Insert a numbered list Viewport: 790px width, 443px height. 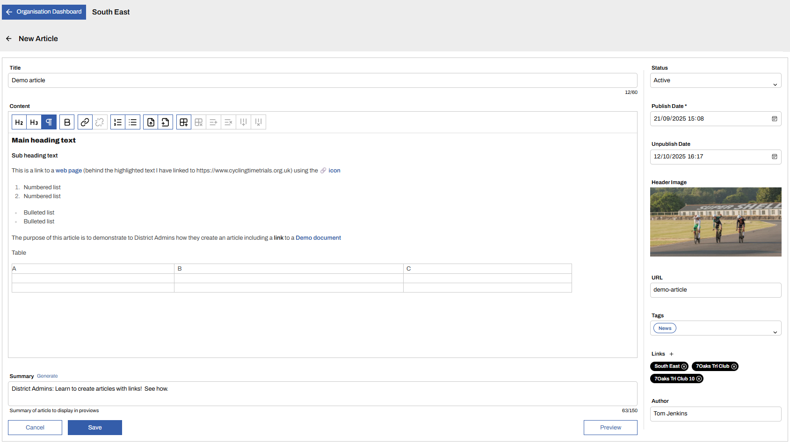tap(118, 122)
